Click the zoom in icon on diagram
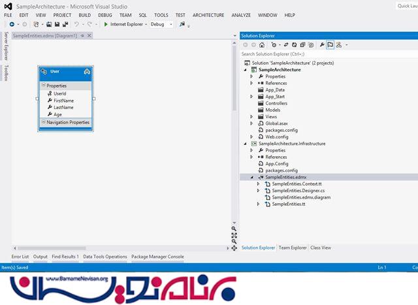This screenshot has width=418, height=305. coord(234,229)
